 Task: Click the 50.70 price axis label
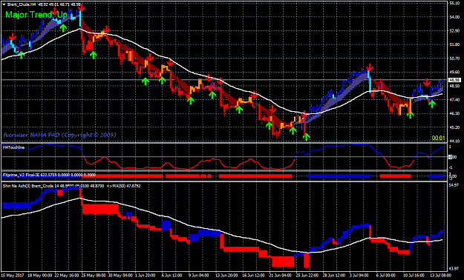click(454, 59)
